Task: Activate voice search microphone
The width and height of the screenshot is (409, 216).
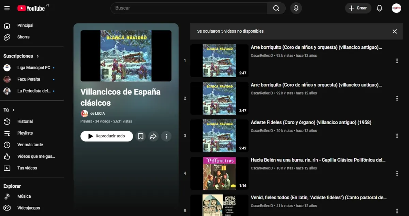Action: 296,8
